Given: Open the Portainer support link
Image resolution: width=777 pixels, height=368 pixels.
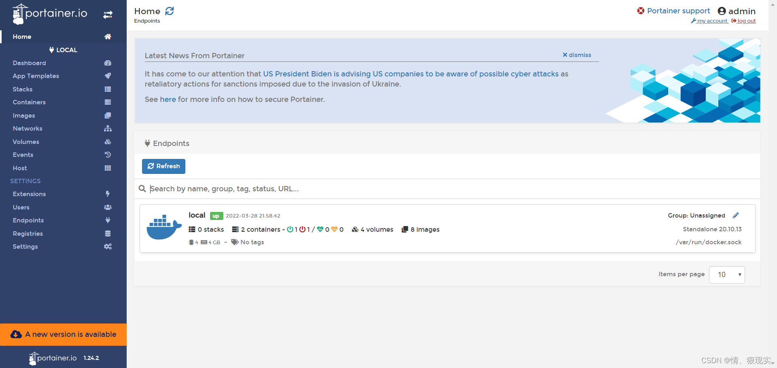Looking at the screenshot, I should pyautogui.click(x=679, y=11).
